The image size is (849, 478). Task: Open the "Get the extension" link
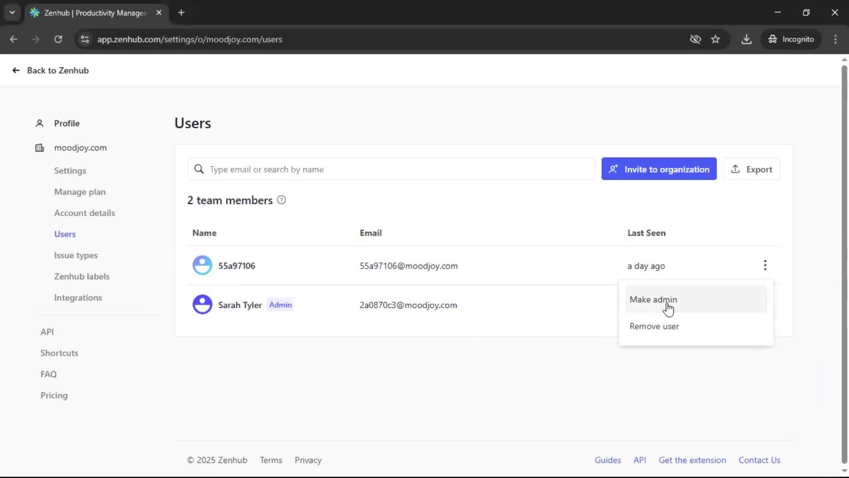(692, 460)
